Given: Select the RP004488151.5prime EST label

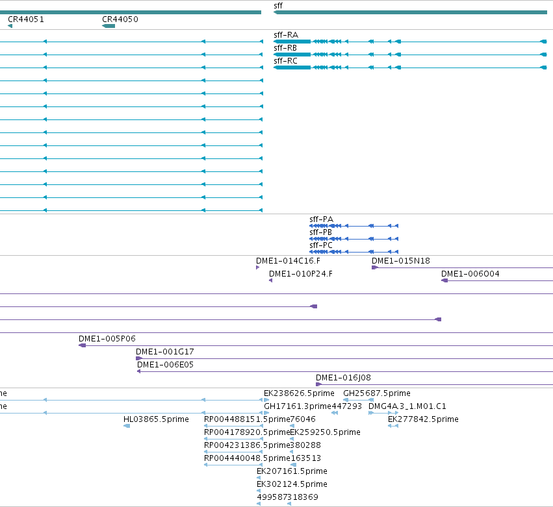Looking at the screenshot, I should tap(247, 419).
